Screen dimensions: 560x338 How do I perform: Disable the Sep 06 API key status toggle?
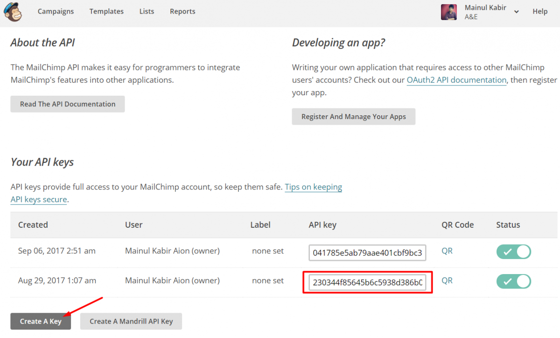click(513, 252)
